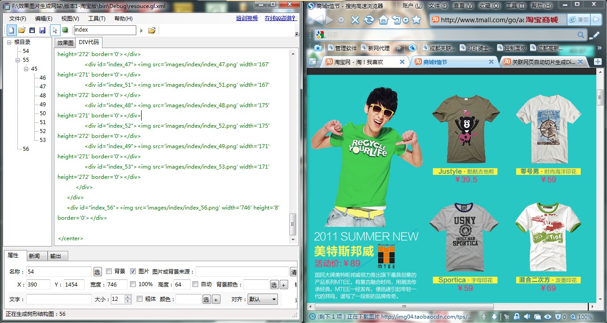Go to the browser home page

click(383, 20)
